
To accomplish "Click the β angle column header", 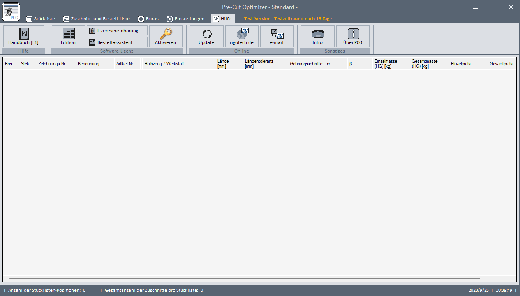I will click(x=360, y=64).
